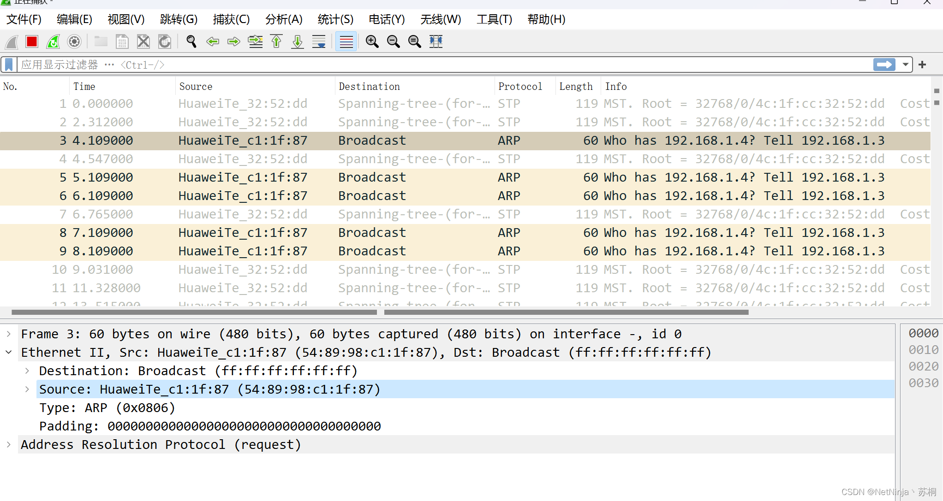The image size is (943, 501).
Task: Click the find packet magnifier icon
Action: (x=191, y=42)
